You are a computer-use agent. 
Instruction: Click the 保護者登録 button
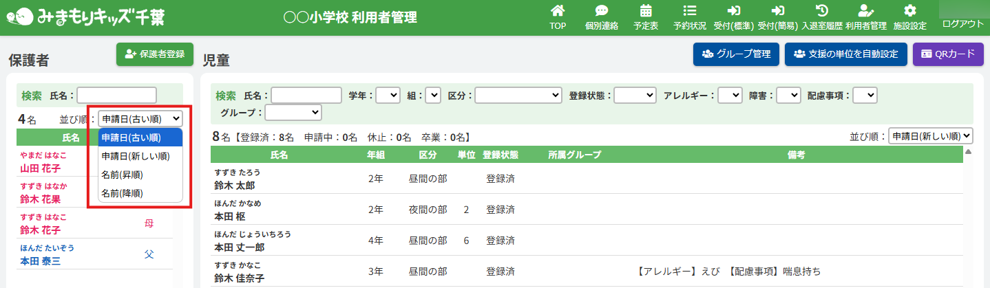coord(155,54)
